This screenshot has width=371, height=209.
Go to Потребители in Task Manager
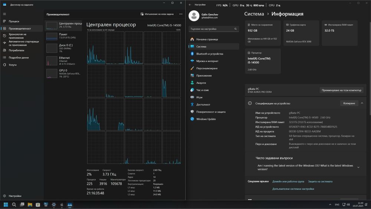[x=22, y=50]
